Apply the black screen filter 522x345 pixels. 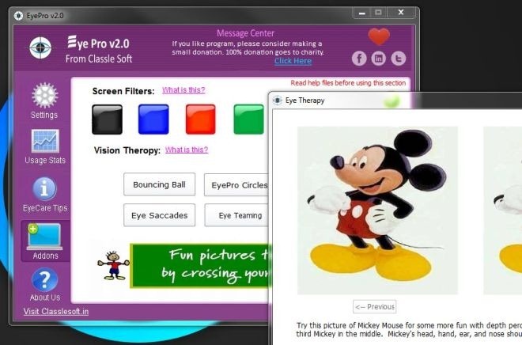pos(108,119)
